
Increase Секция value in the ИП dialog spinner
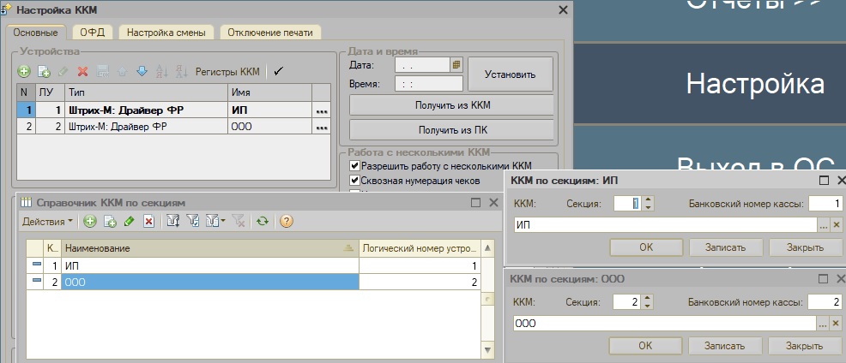649,200
